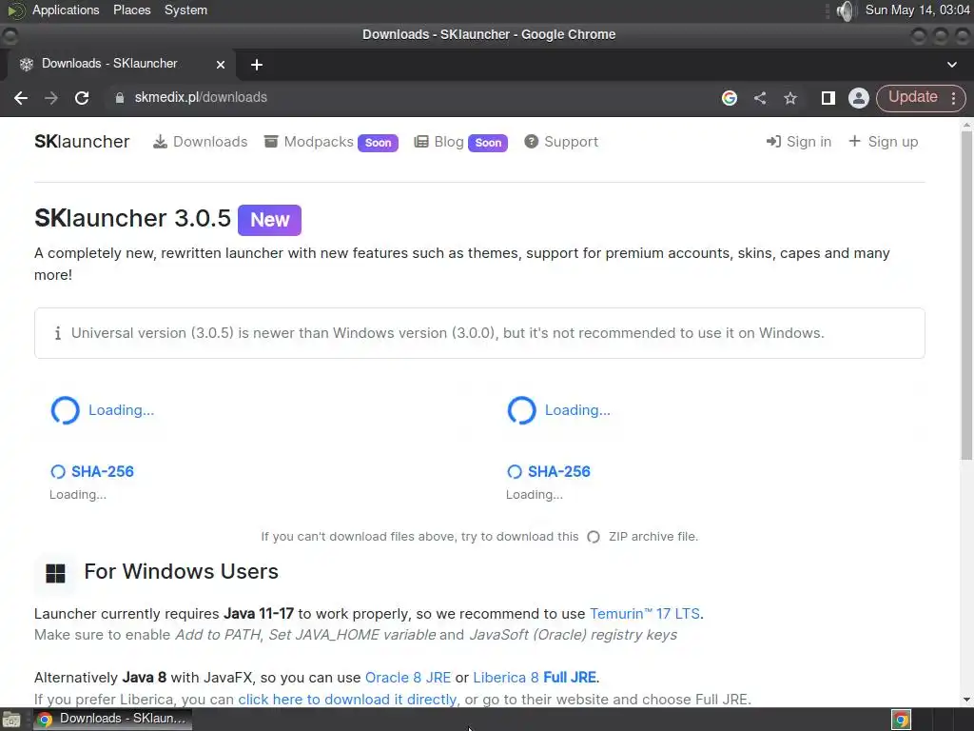This screenshot has width=974, height=731.
Task: Click the info icon in notice box
Action: pos(58,333)
